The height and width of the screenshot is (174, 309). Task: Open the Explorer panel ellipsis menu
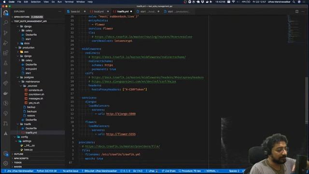60,12
